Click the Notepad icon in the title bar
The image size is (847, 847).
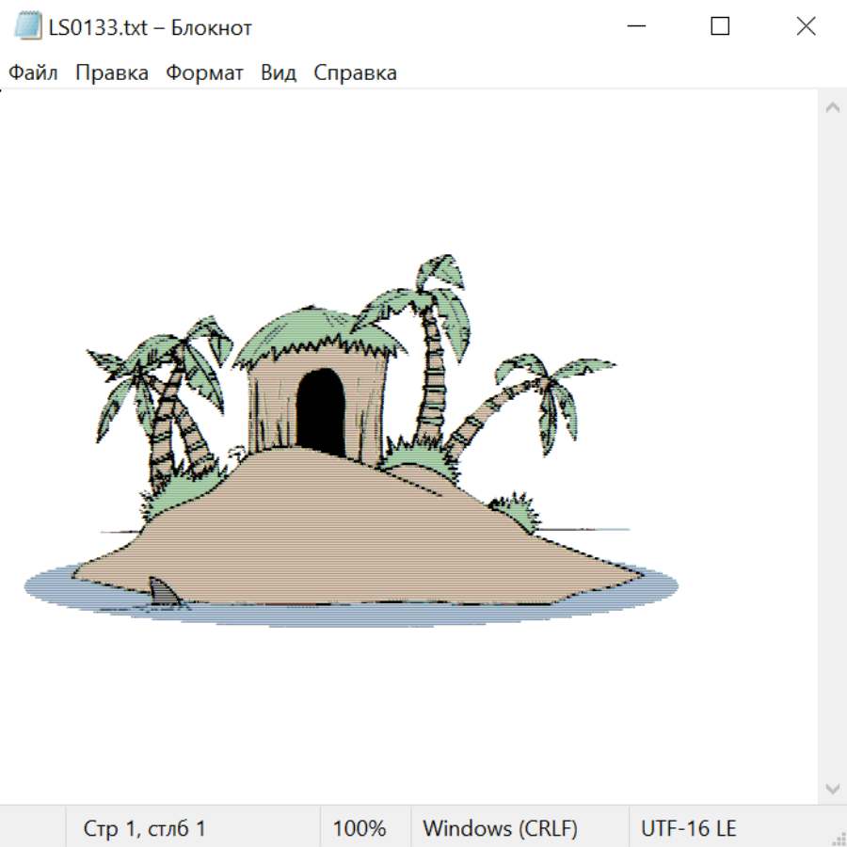pos(28,27)
